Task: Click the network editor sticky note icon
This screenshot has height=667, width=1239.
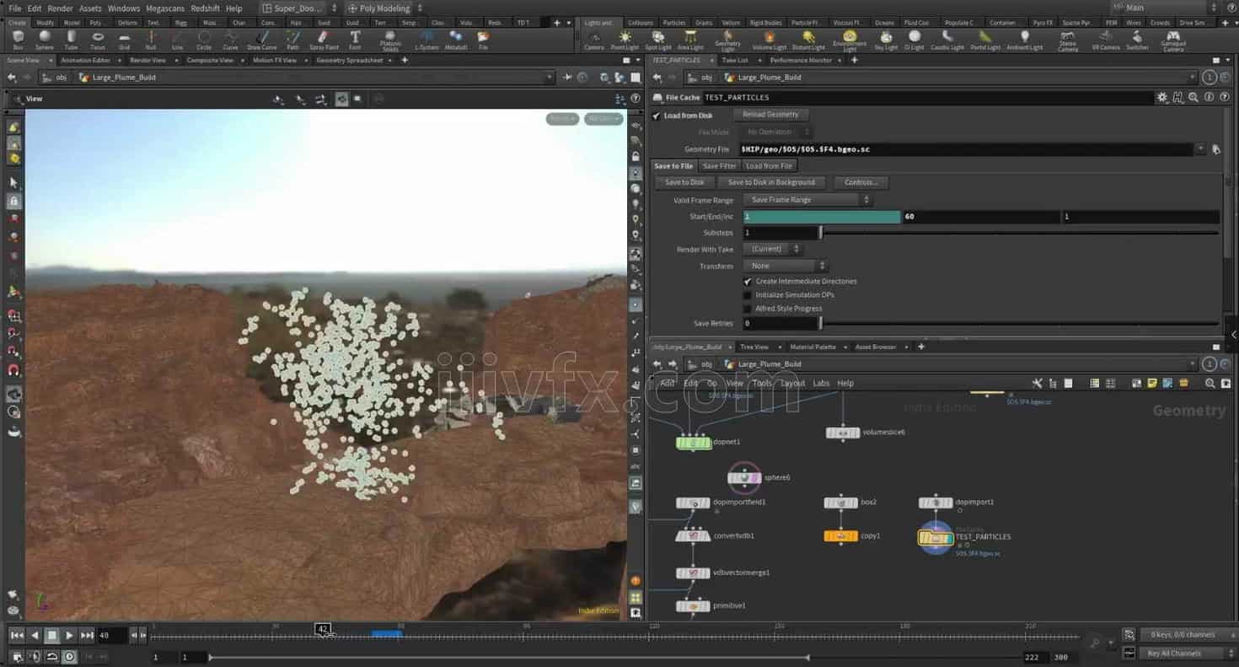Action: [x=1152, y=383]
